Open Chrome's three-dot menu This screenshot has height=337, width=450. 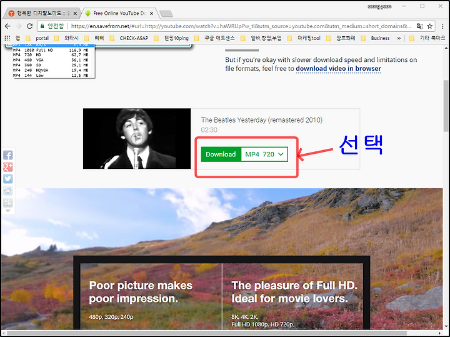(x=443, y=26)
